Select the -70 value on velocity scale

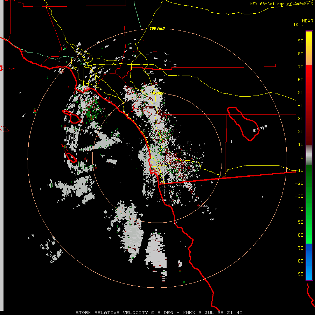coord(299,248)
